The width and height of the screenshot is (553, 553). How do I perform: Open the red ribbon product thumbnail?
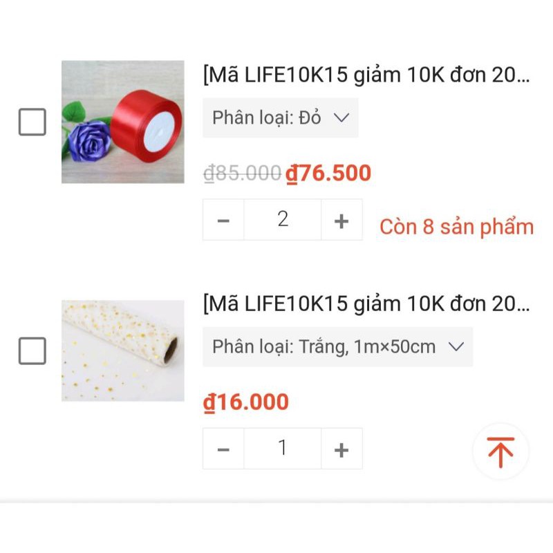coord(123,122)
